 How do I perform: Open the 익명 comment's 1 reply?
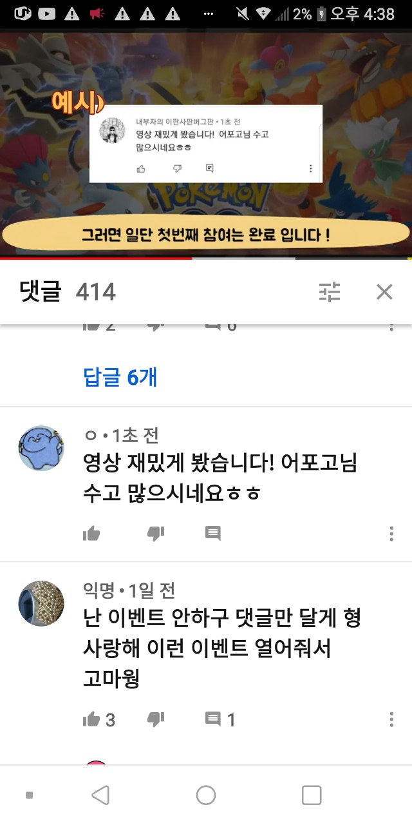tap(220, 719)
